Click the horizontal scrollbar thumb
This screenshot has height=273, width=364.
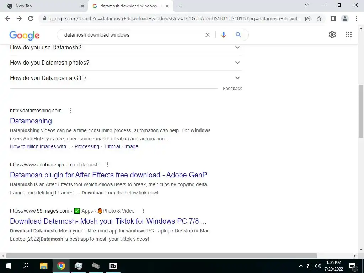161,256
